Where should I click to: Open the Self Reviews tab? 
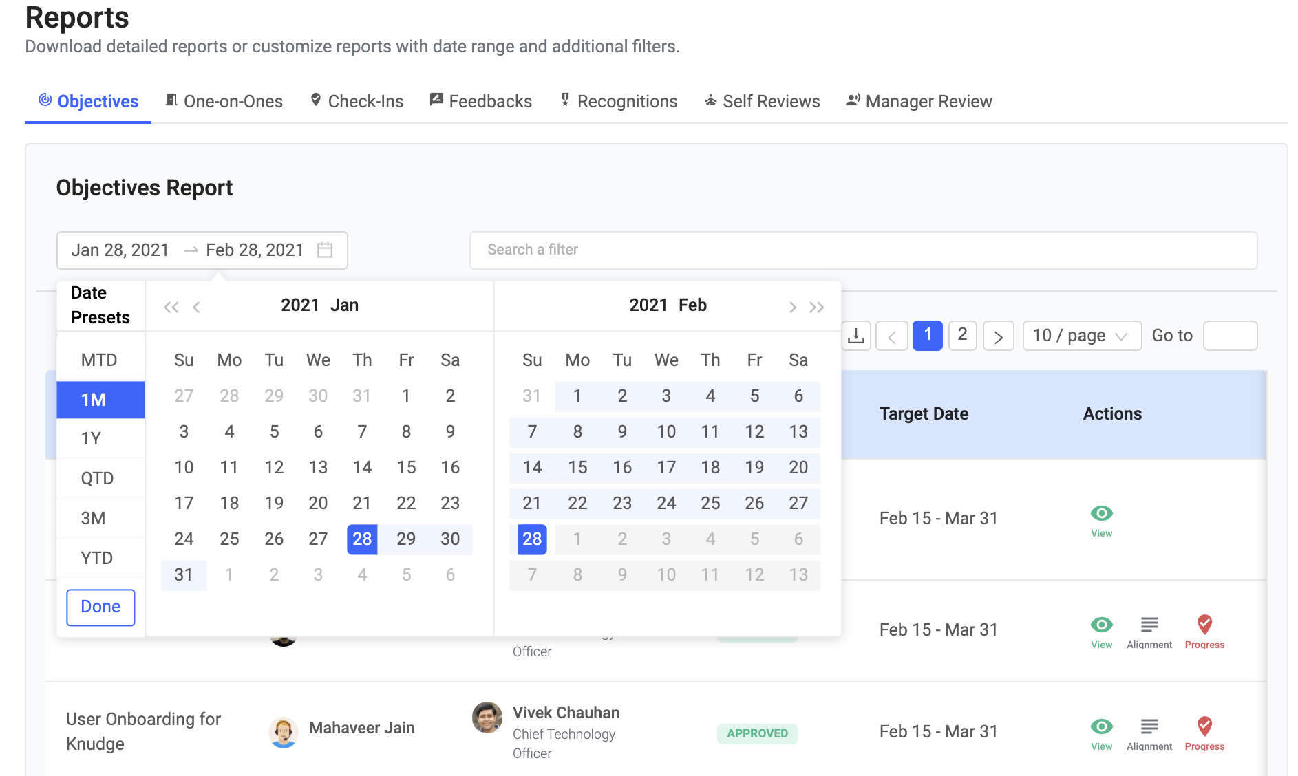(762, 101)
